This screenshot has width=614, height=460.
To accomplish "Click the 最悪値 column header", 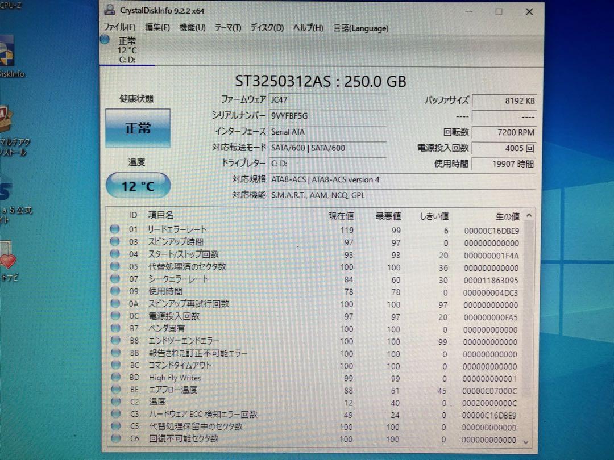I will [x=388, y=216].
